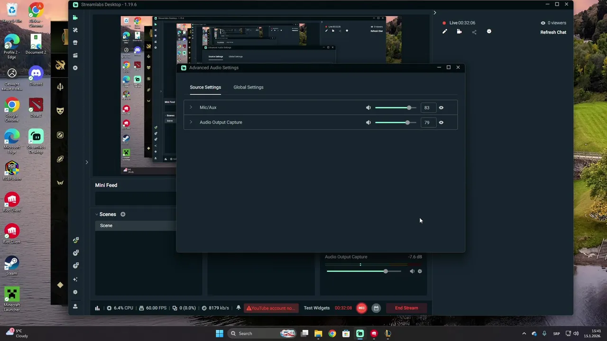Image resolution: width=607 pixels, height=341 pixels.
Task: Mute Audio Output Capture in Advanced Audio
Action: [368, 122]
